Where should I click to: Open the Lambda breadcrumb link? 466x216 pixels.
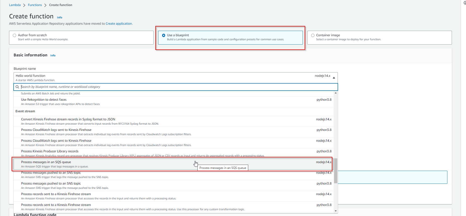[x=15, y=5]
